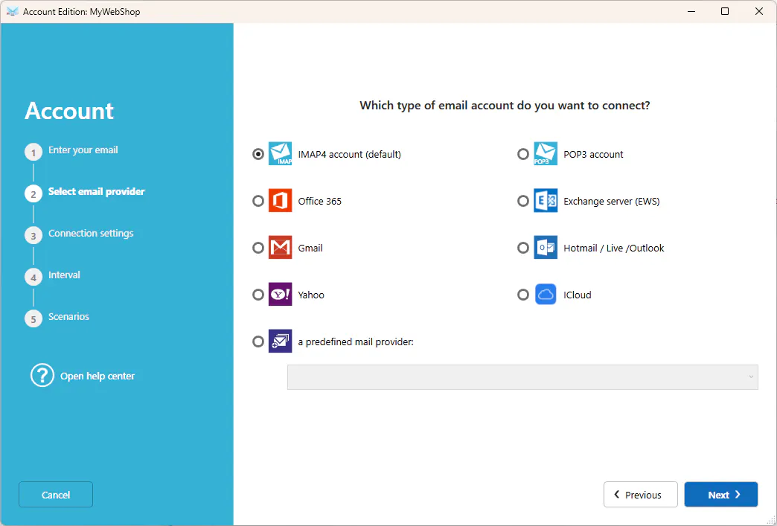Click the Previous button
This screenshot has width=777, height=526.
640,494
